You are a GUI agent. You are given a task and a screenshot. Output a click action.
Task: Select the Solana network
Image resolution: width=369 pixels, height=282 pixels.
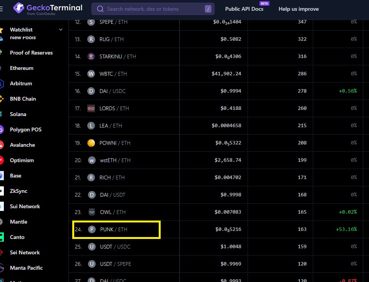click(18, 114)
